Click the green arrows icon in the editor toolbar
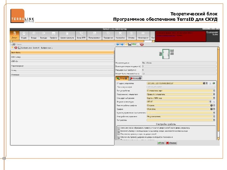This screenshot has width=227, height=170. pos(134,44)
